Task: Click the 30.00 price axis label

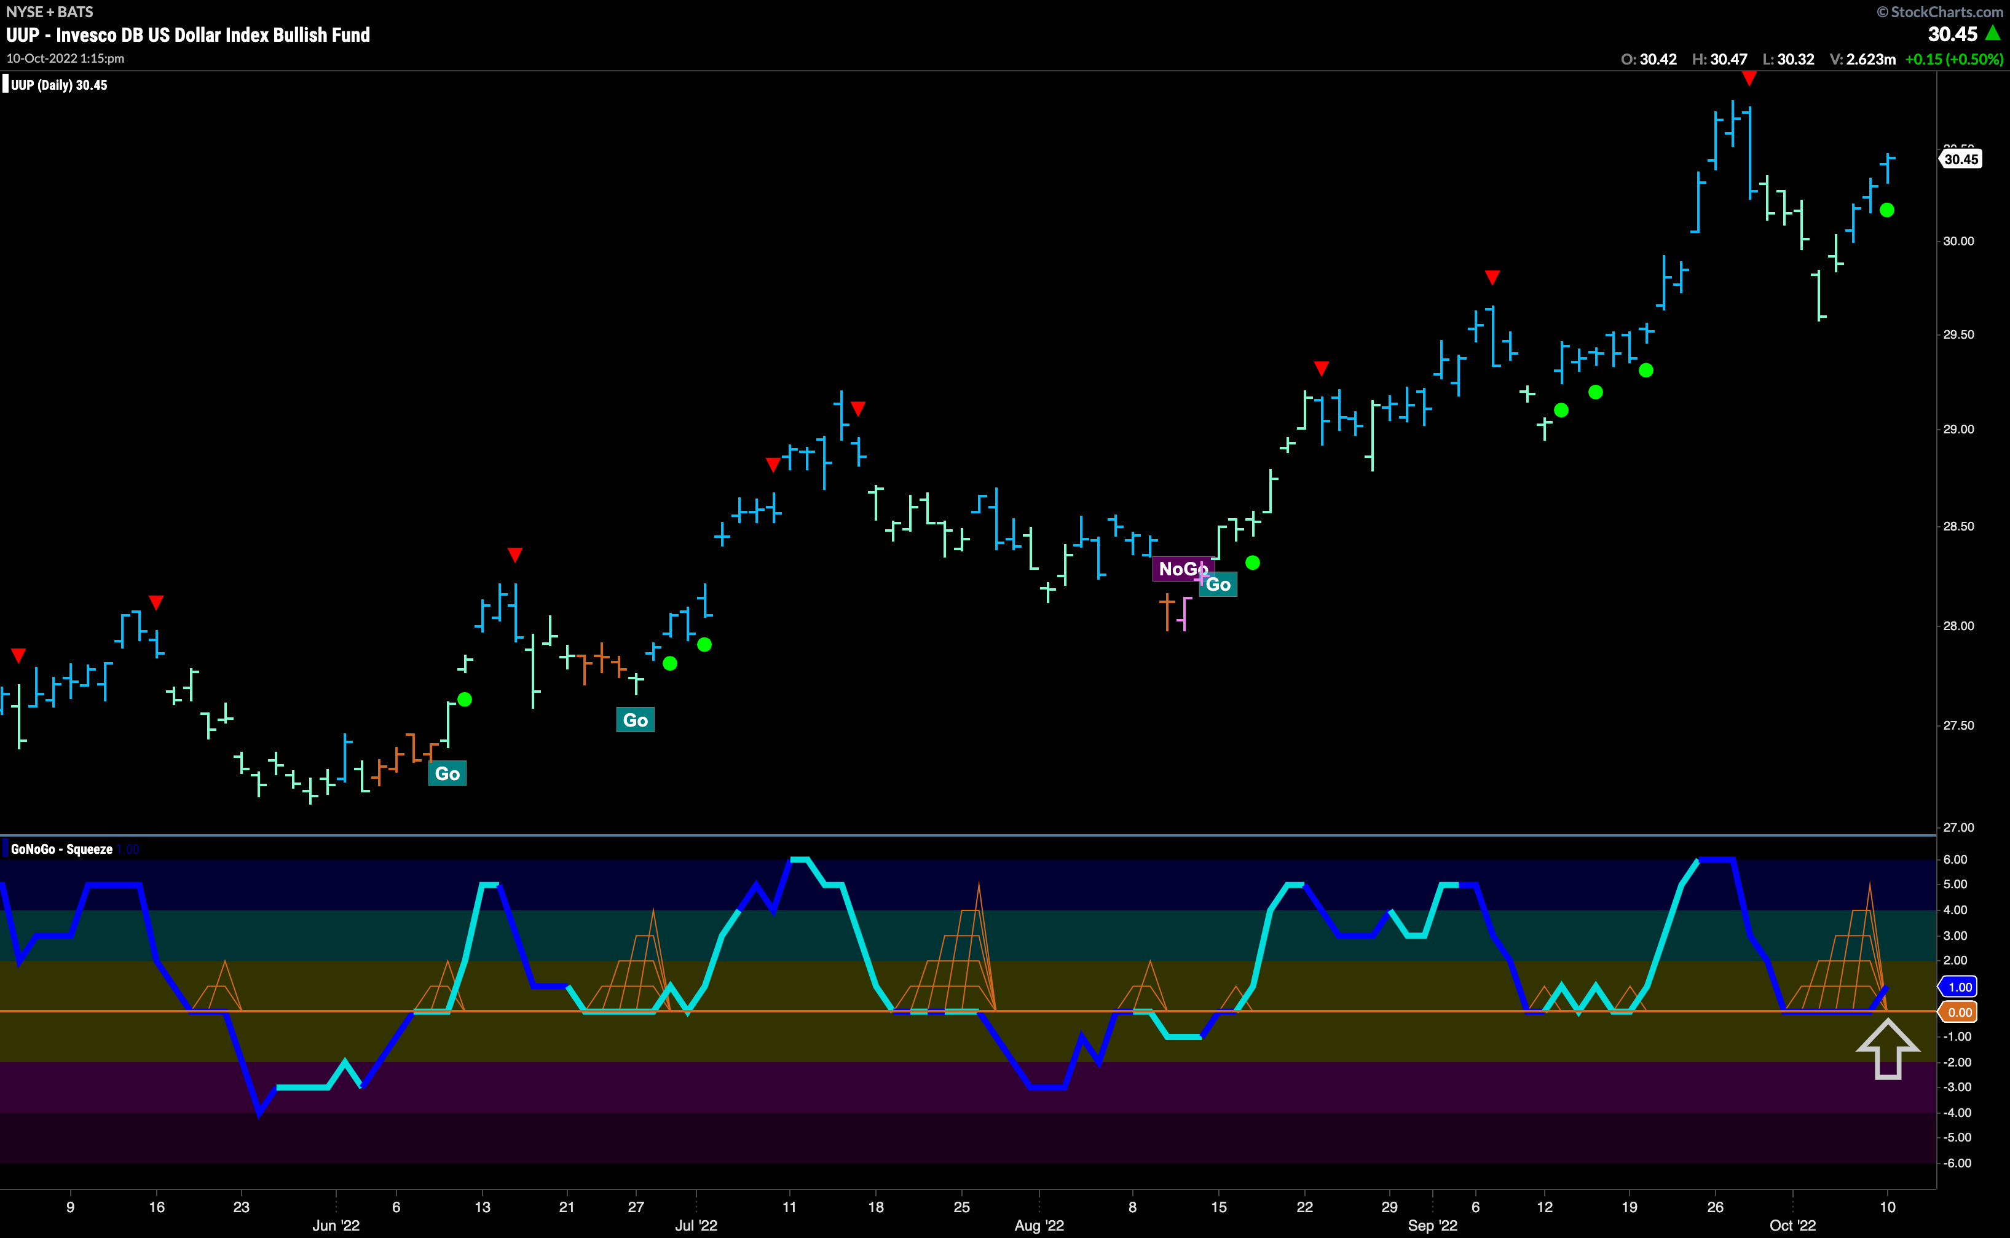Action: [x=1958, y=241]
